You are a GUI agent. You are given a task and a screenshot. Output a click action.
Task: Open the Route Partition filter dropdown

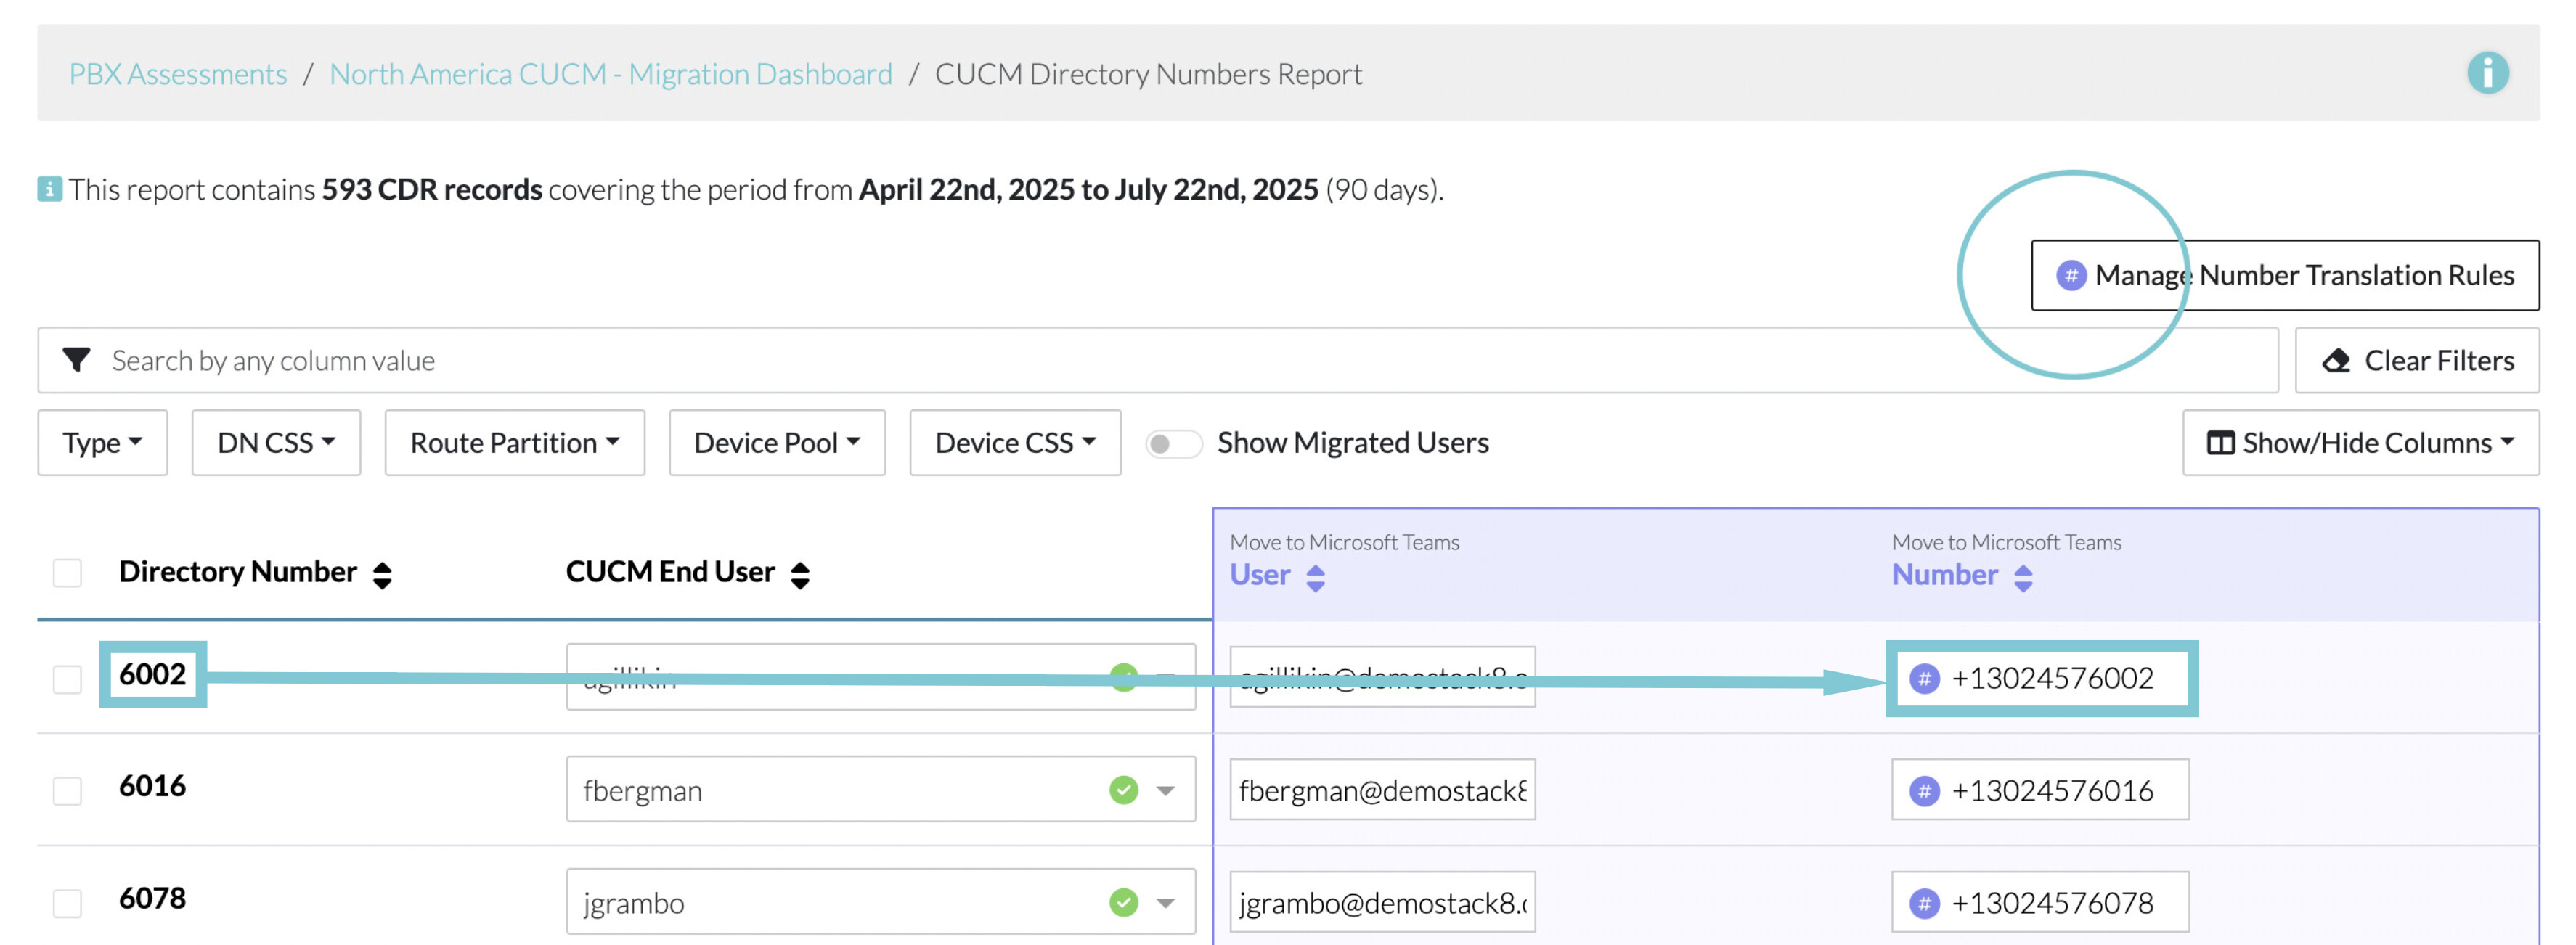[514, 443]
